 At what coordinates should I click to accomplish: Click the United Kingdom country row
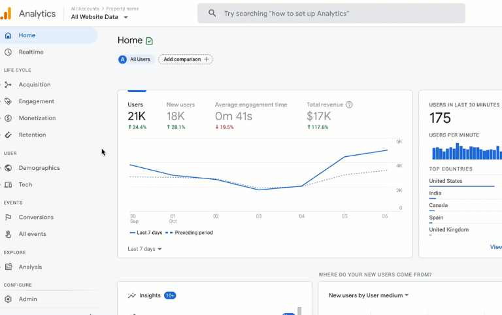[465, 230]
